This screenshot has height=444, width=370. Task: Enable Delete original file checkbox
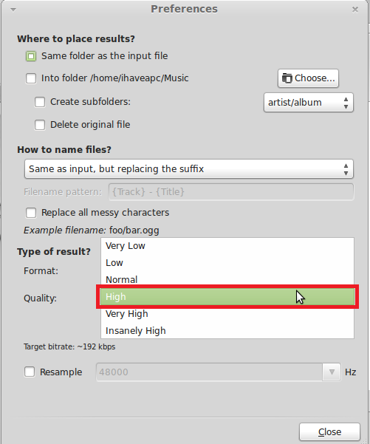click(40, 125)
